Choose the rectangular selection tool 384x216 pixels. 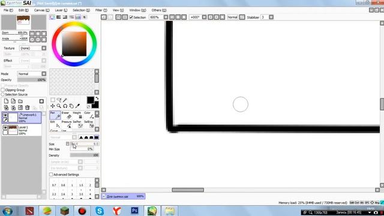pyautogui.click(x=53, y=100)
